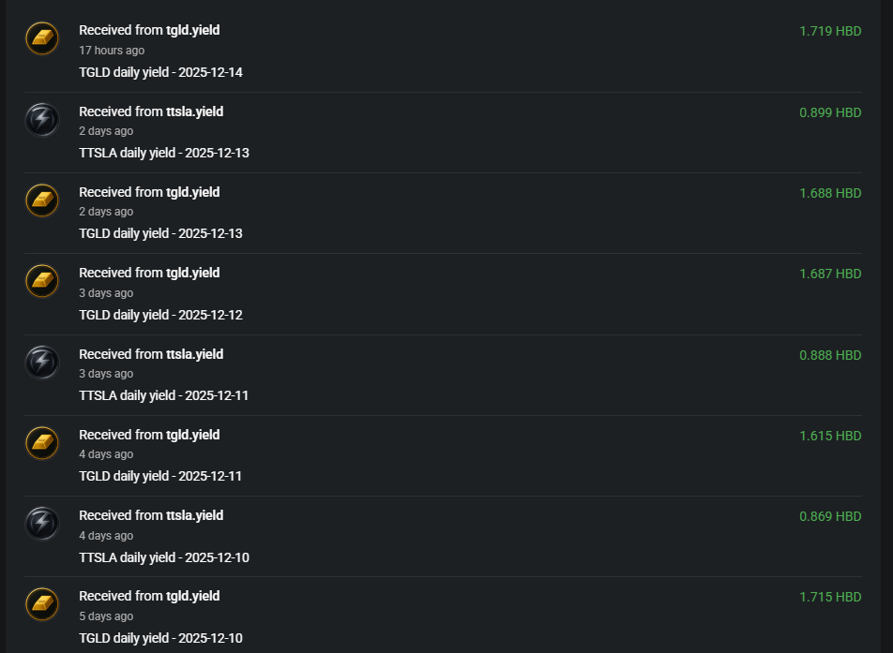Click gold bar icon for 1.715 HBD transaction
The height and width of the screenshot is (653, 893).
pyautogui.click(x=41, y=603)
